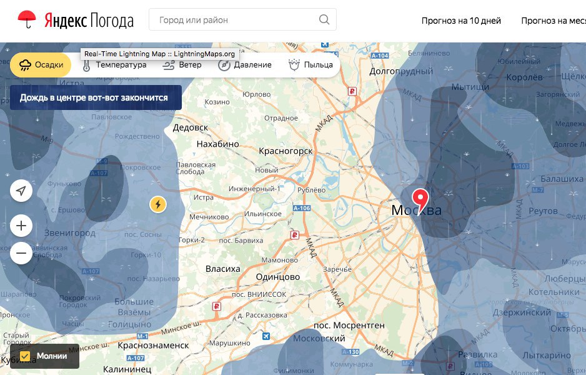This screenshot has height=375, width=586.
Task: Click the Дедовск map label
Action: [190, 128]
